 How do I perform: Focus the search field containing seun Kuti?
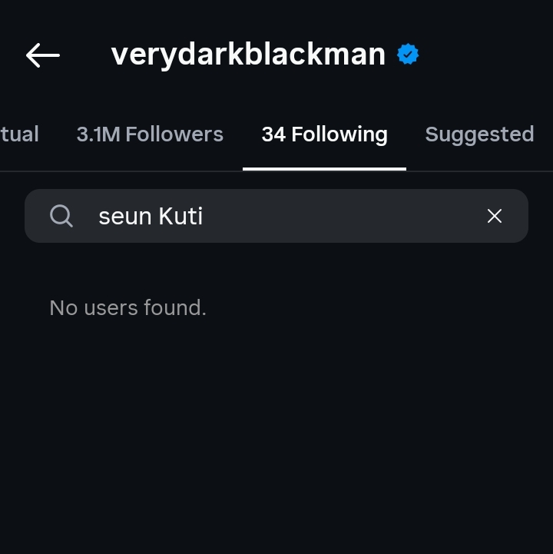click(276, 216)
